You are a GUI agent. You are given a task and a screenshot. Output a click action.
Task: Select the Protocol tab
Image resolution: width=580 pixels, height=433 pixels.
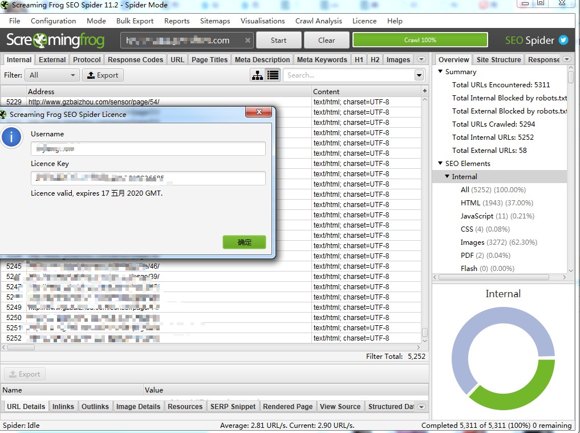tap(87, 59)
